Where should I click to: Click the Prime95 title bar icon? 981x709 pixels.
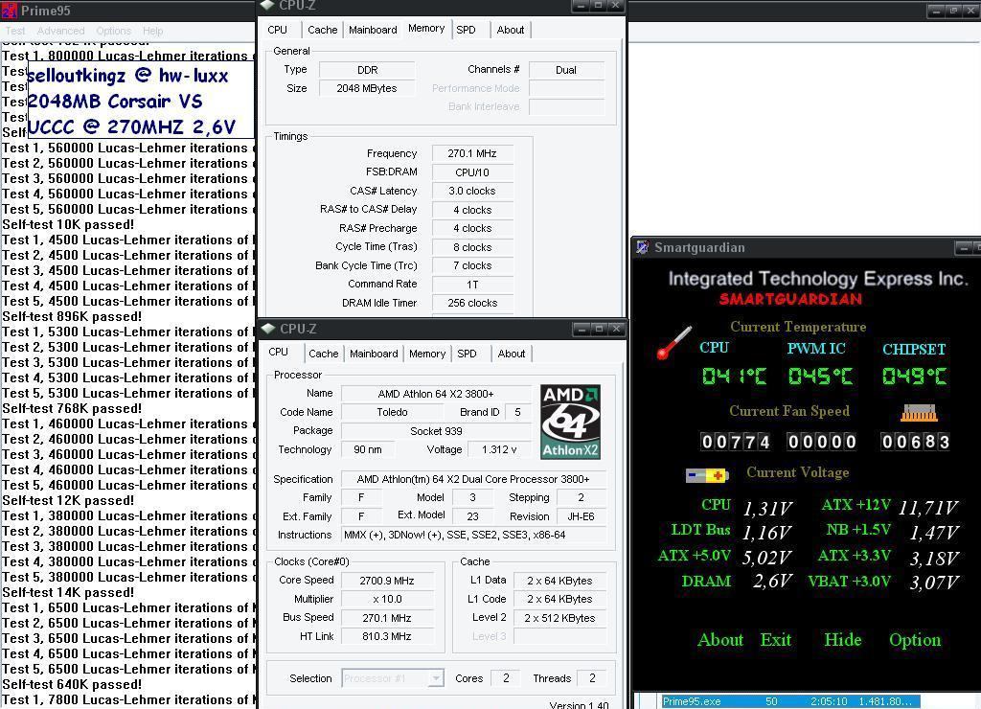9,10
